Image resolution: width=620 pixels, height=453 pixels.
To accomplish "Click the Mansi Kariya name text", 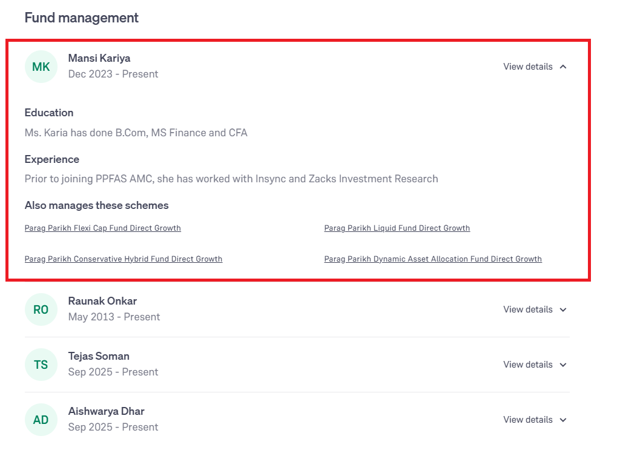I will [x=99, y=58].
